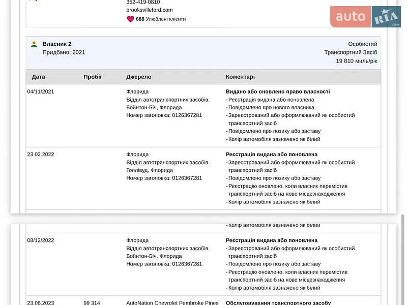Click the "Коментарі" column header

click(240, 77)
